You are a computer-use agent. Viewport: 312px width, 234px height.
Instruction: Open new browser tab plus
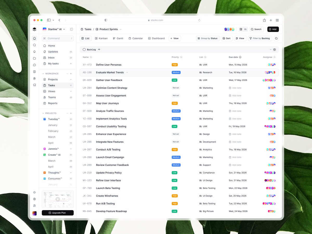click(x=271, y=20)
